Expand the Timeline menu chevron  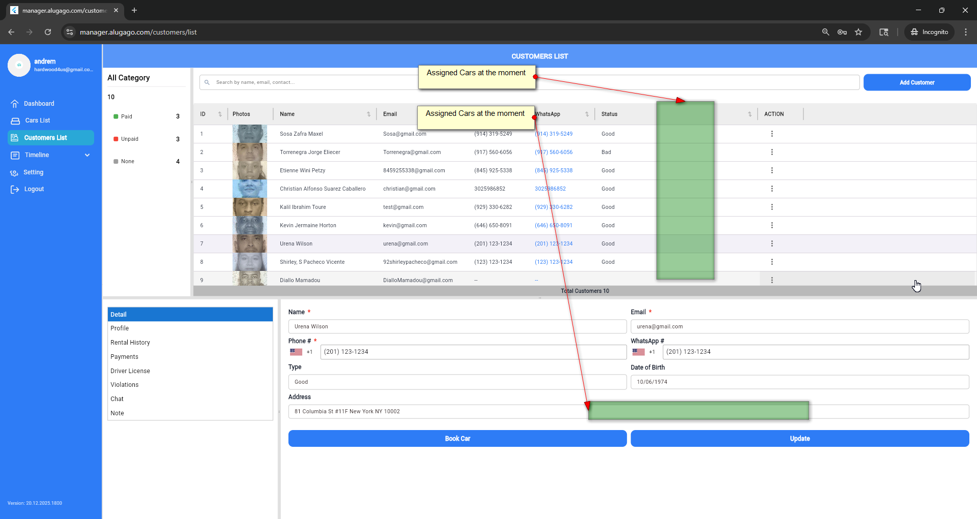[87, 155]
